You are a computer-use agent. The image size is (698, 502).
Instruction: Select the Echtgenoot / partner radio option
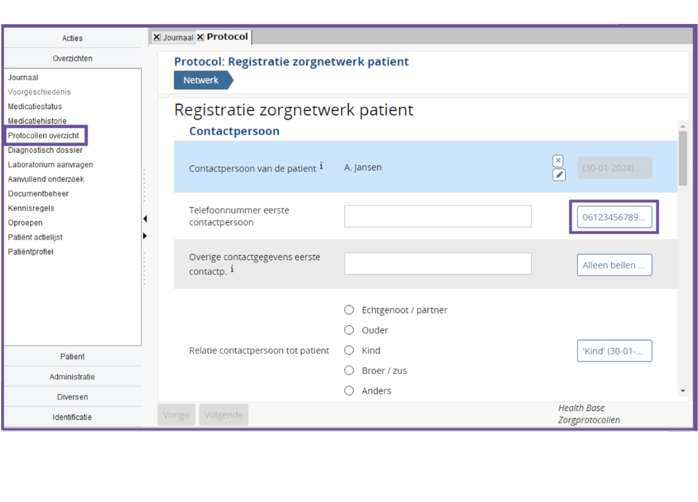click(349, 310)
